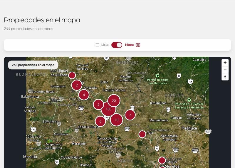Click the Colón label on the map
Screen dimensions: 235x168
(104, 82)
